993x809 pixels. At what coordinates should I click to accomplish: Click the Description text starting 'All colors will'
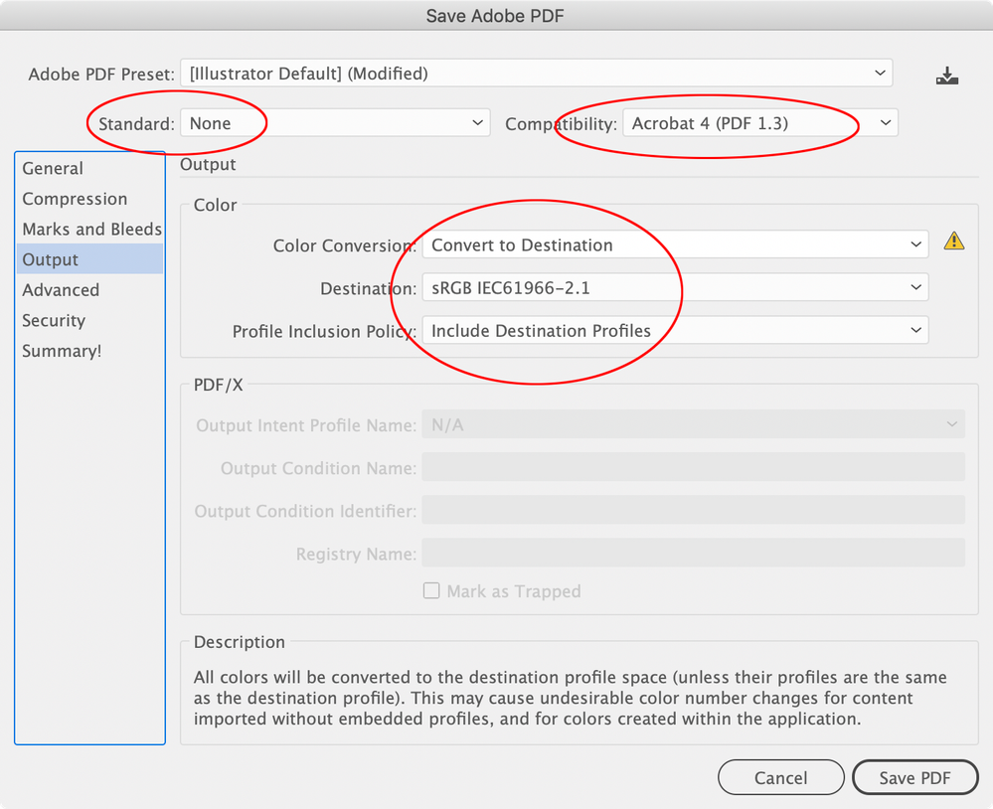point(570,699)
